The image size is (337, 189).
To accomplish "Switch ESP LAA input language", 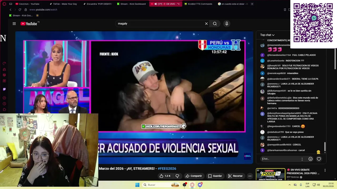I will [308, 185].
